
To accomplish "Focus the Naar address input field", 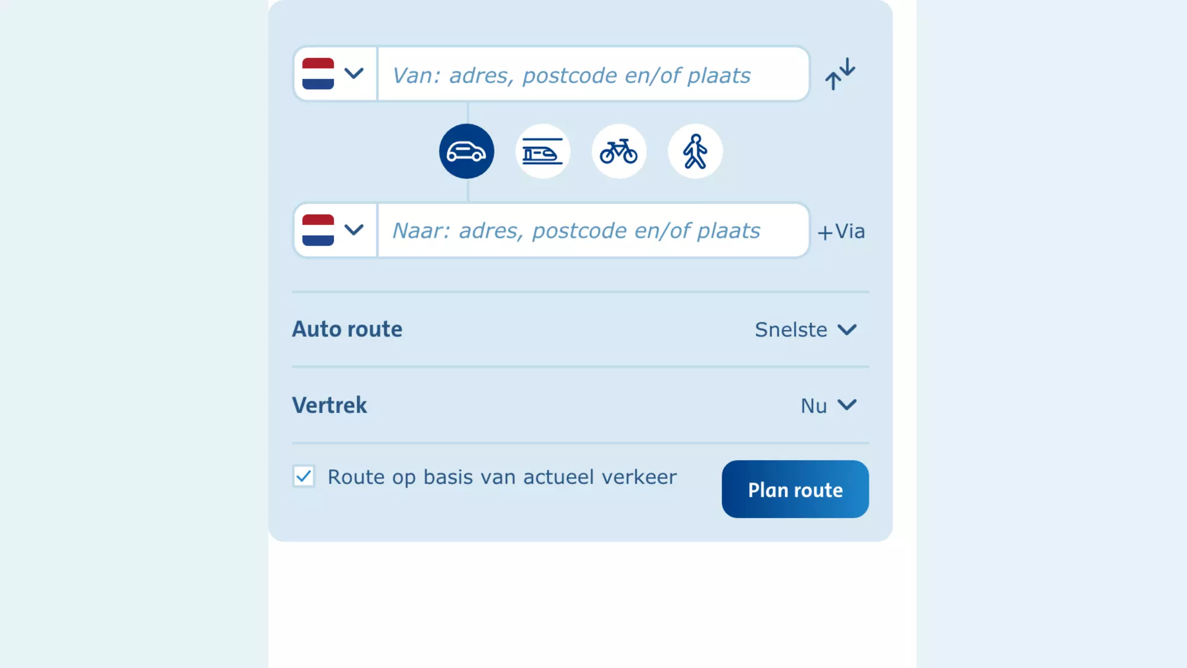I will (592, 231).
